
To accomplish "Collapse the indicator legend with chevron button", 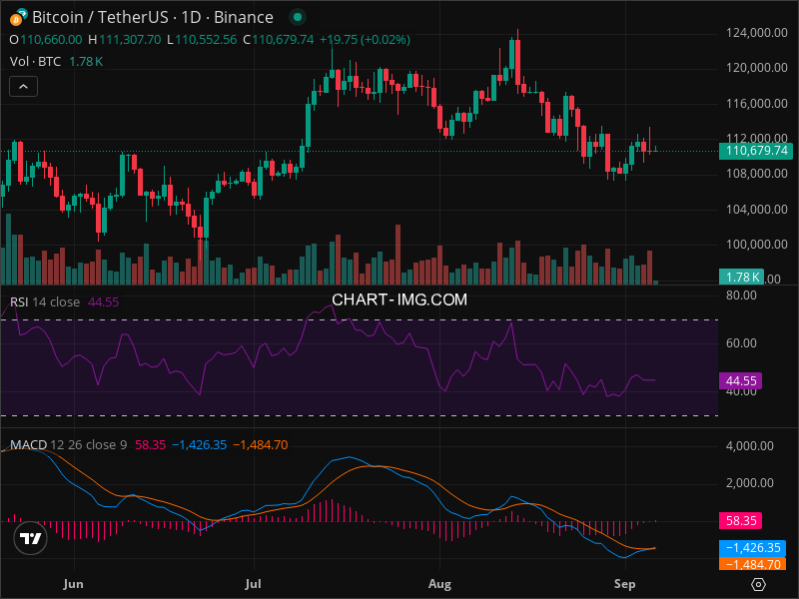I will [x=23, y=87].
